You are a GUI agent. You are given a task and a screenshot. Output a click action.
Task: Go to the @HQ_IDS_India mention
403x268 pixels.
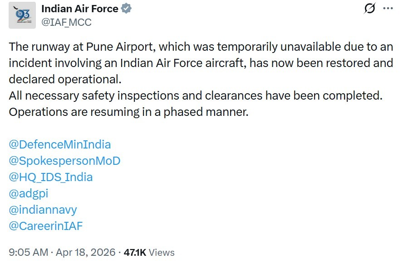(x=51, y=177)
